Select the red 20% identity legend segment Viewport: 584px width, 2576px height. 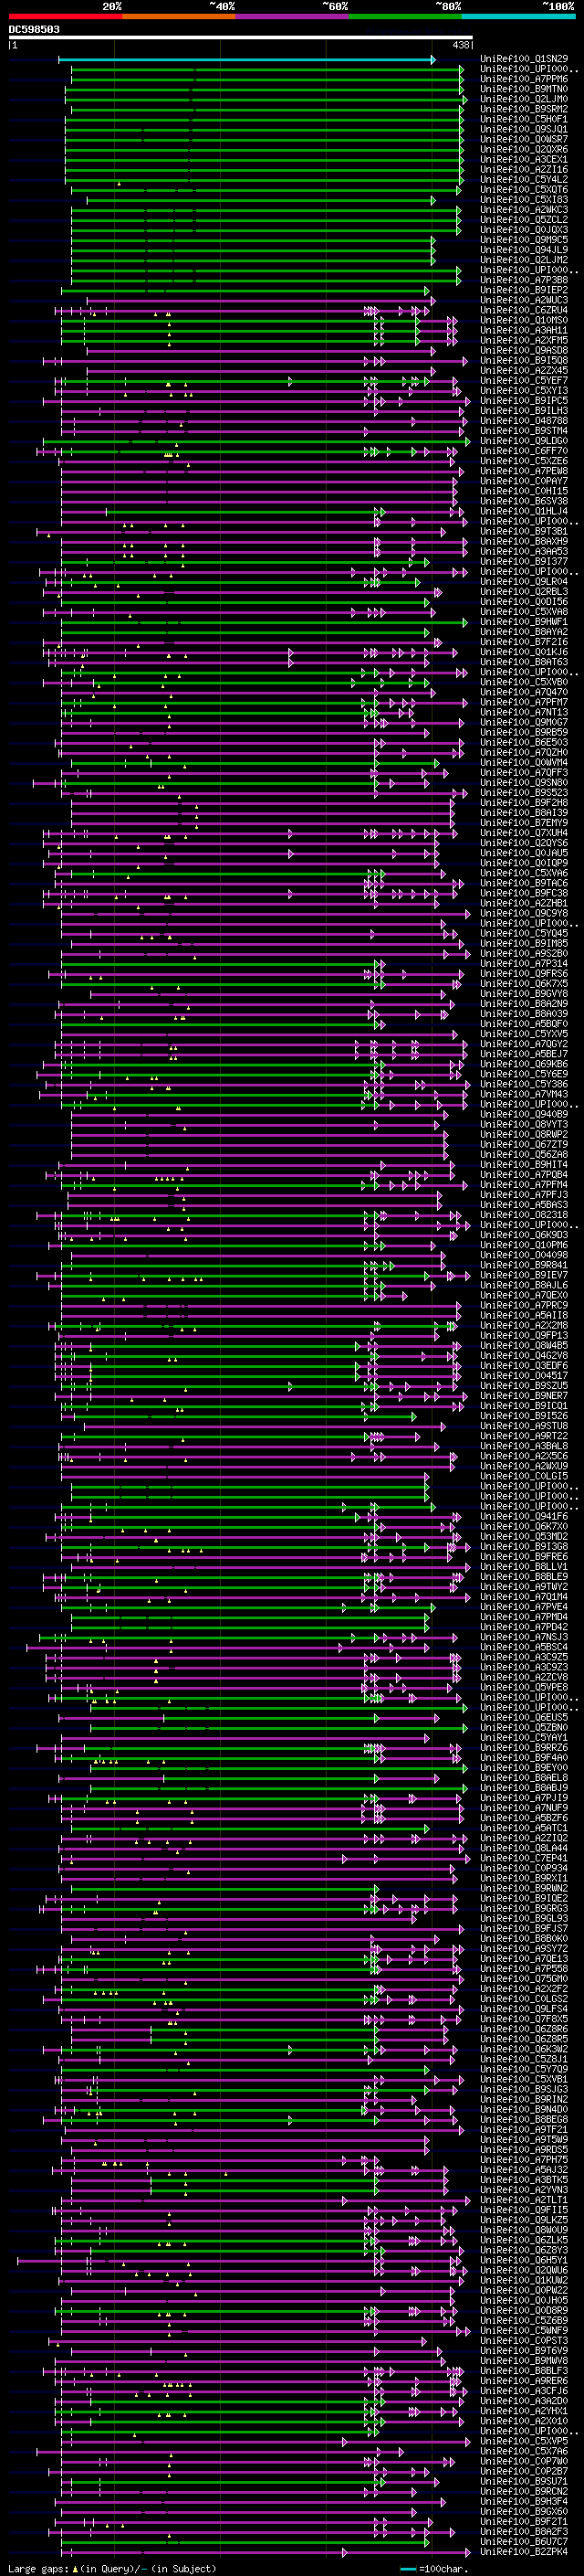point(66,16)
